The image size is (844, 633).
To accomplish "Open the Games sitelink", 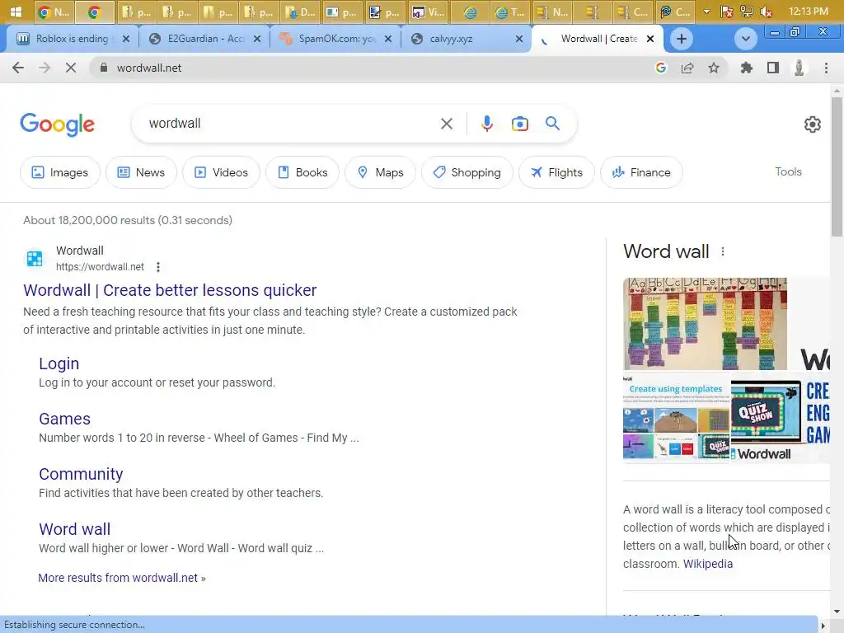I will 64,419.
